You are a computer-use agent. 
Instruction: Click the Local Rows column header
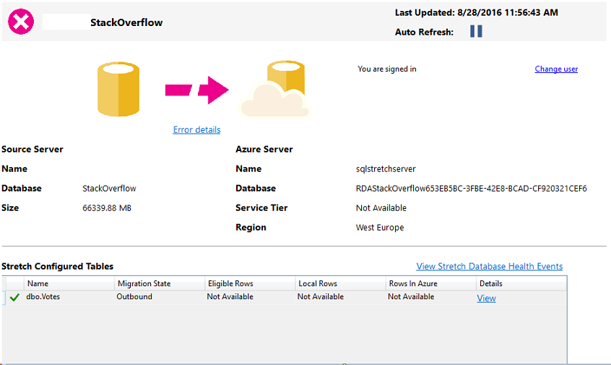point(318,283)
